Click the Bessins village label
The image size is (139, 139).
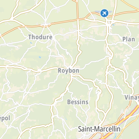click(x=78, y=102)
